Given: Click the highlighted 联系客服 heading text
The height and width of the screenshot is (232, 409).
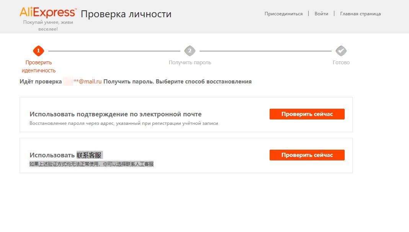Looking at the screenshot, I should tap(90, 155).
